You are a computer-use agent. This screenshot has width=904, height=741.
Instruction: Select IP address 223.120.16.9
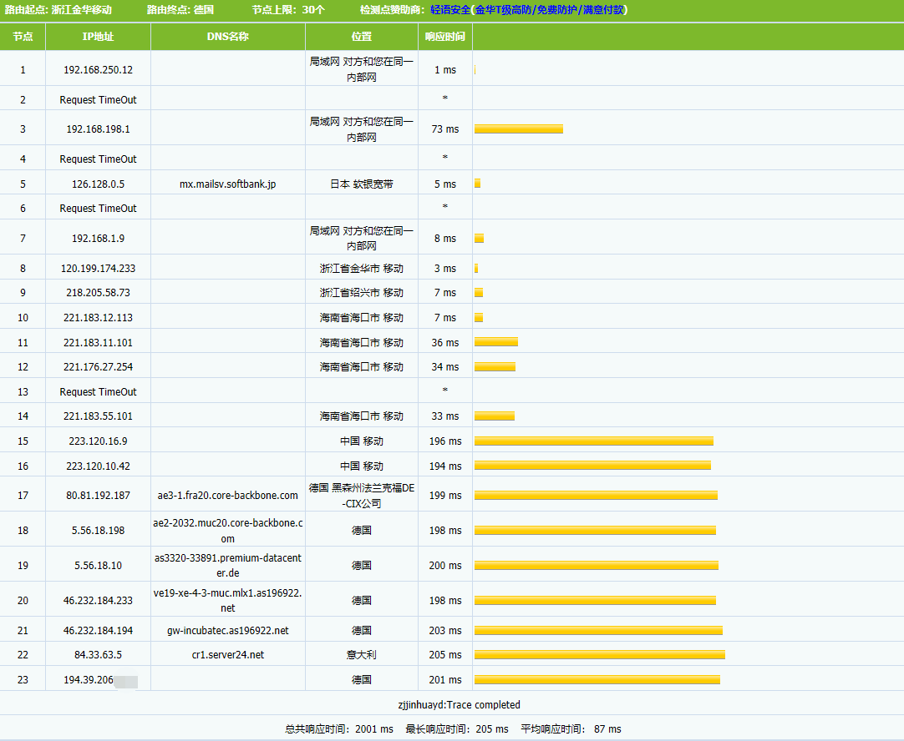[98, 441]
